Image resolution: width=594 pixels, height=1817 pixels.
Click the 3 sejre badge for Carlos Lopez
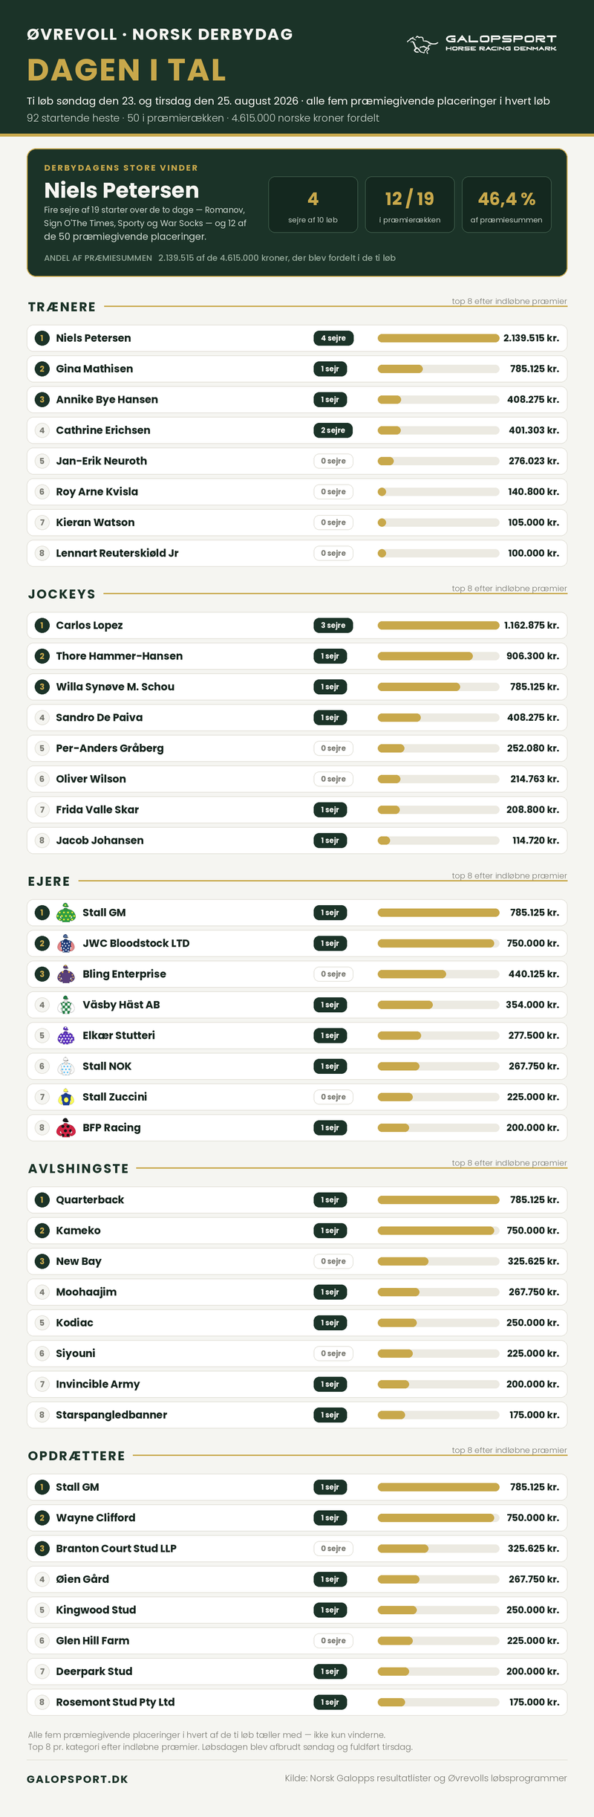(333, 626)
